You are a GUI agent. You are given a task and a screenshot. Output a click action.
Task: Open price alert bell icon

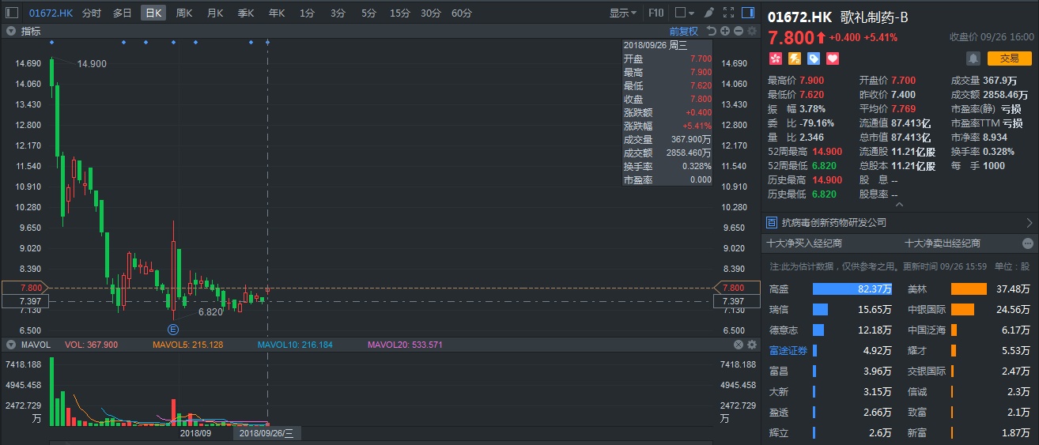973,58
